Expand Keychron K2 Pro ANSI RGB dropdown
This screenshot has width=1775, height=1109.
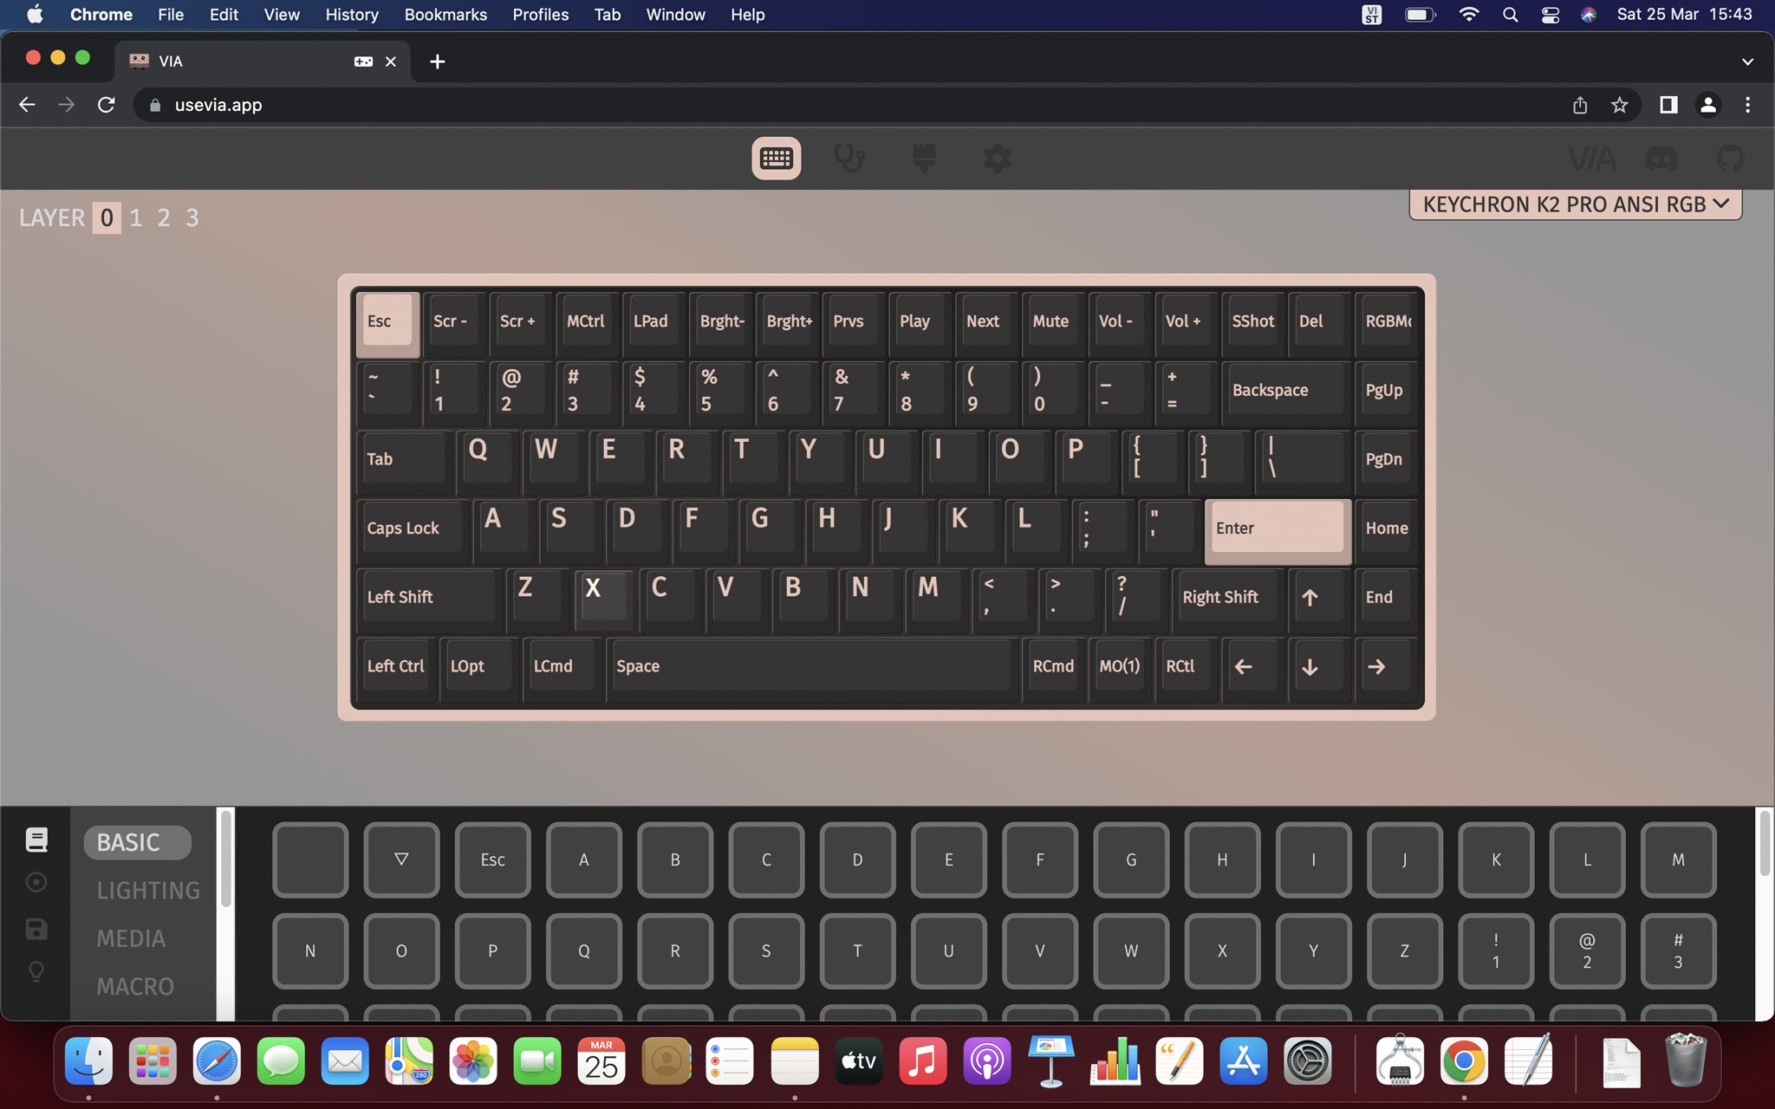click(x=1575, y=204)
